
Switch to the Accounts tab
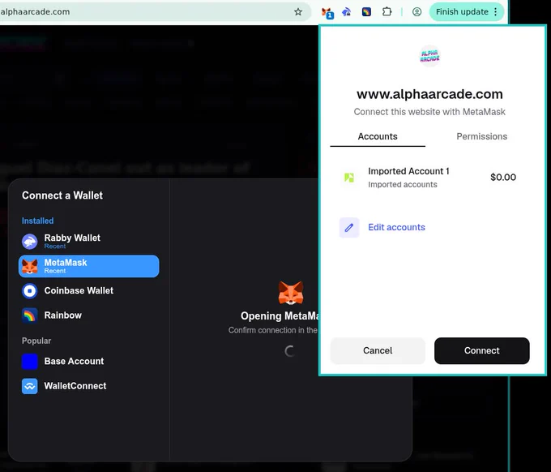pos(378,136)
